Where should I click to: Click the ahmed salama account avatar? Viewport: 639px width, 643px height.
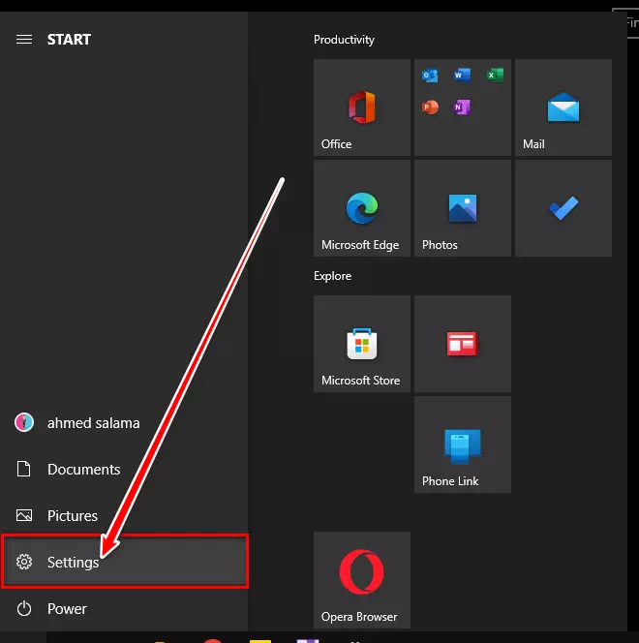[24, 422]
